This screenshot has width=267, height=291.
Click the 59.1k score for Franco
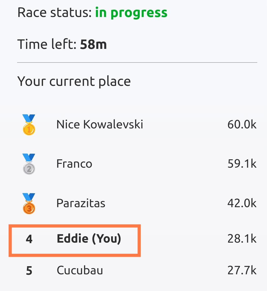tap(242, 164)
